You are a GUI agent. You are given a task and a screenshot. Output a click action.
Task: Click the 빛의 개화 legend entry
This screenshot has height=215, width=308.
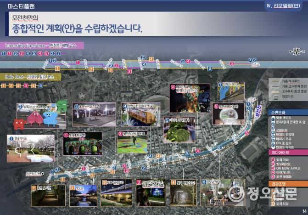[x=280, y=160]
